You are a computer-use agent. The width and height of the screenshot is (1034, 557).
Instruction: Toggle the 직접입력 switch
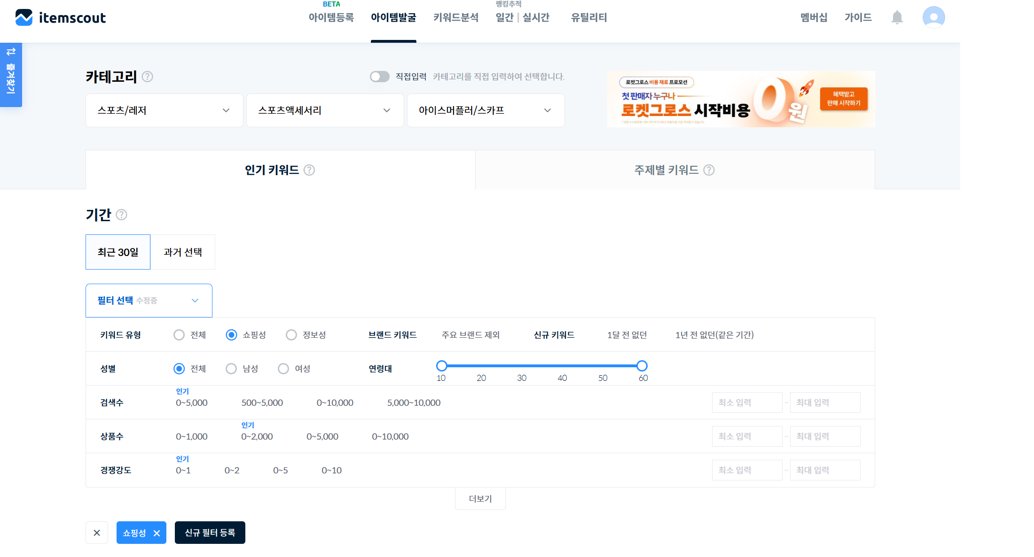379,77
